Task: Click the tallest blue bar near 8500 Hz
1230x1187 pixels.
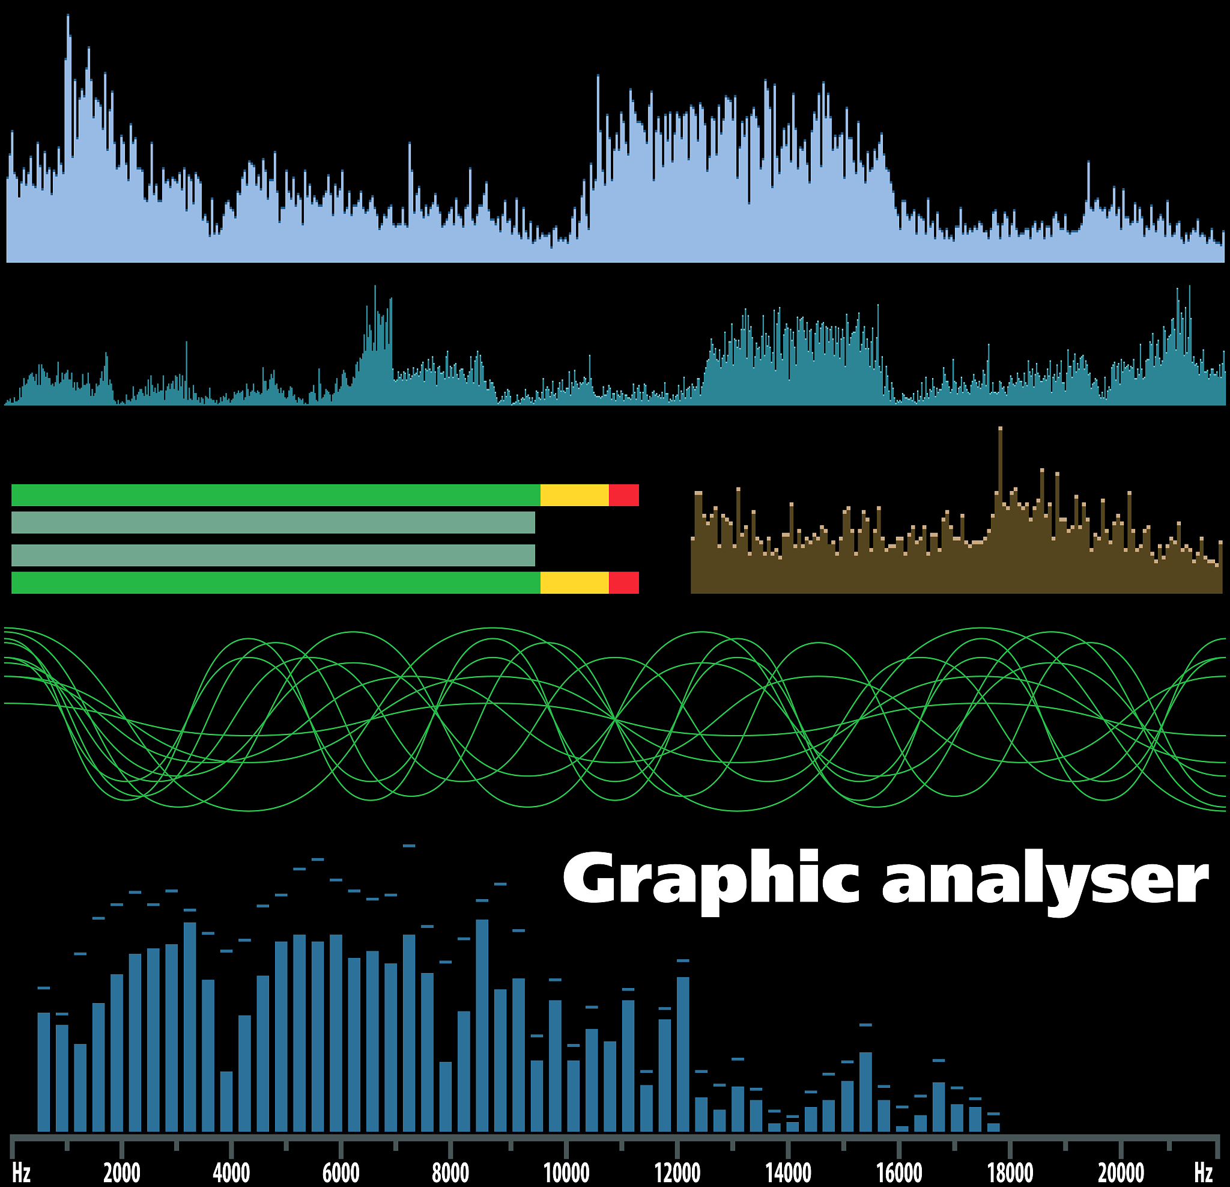Action: tap(482, 1024)
